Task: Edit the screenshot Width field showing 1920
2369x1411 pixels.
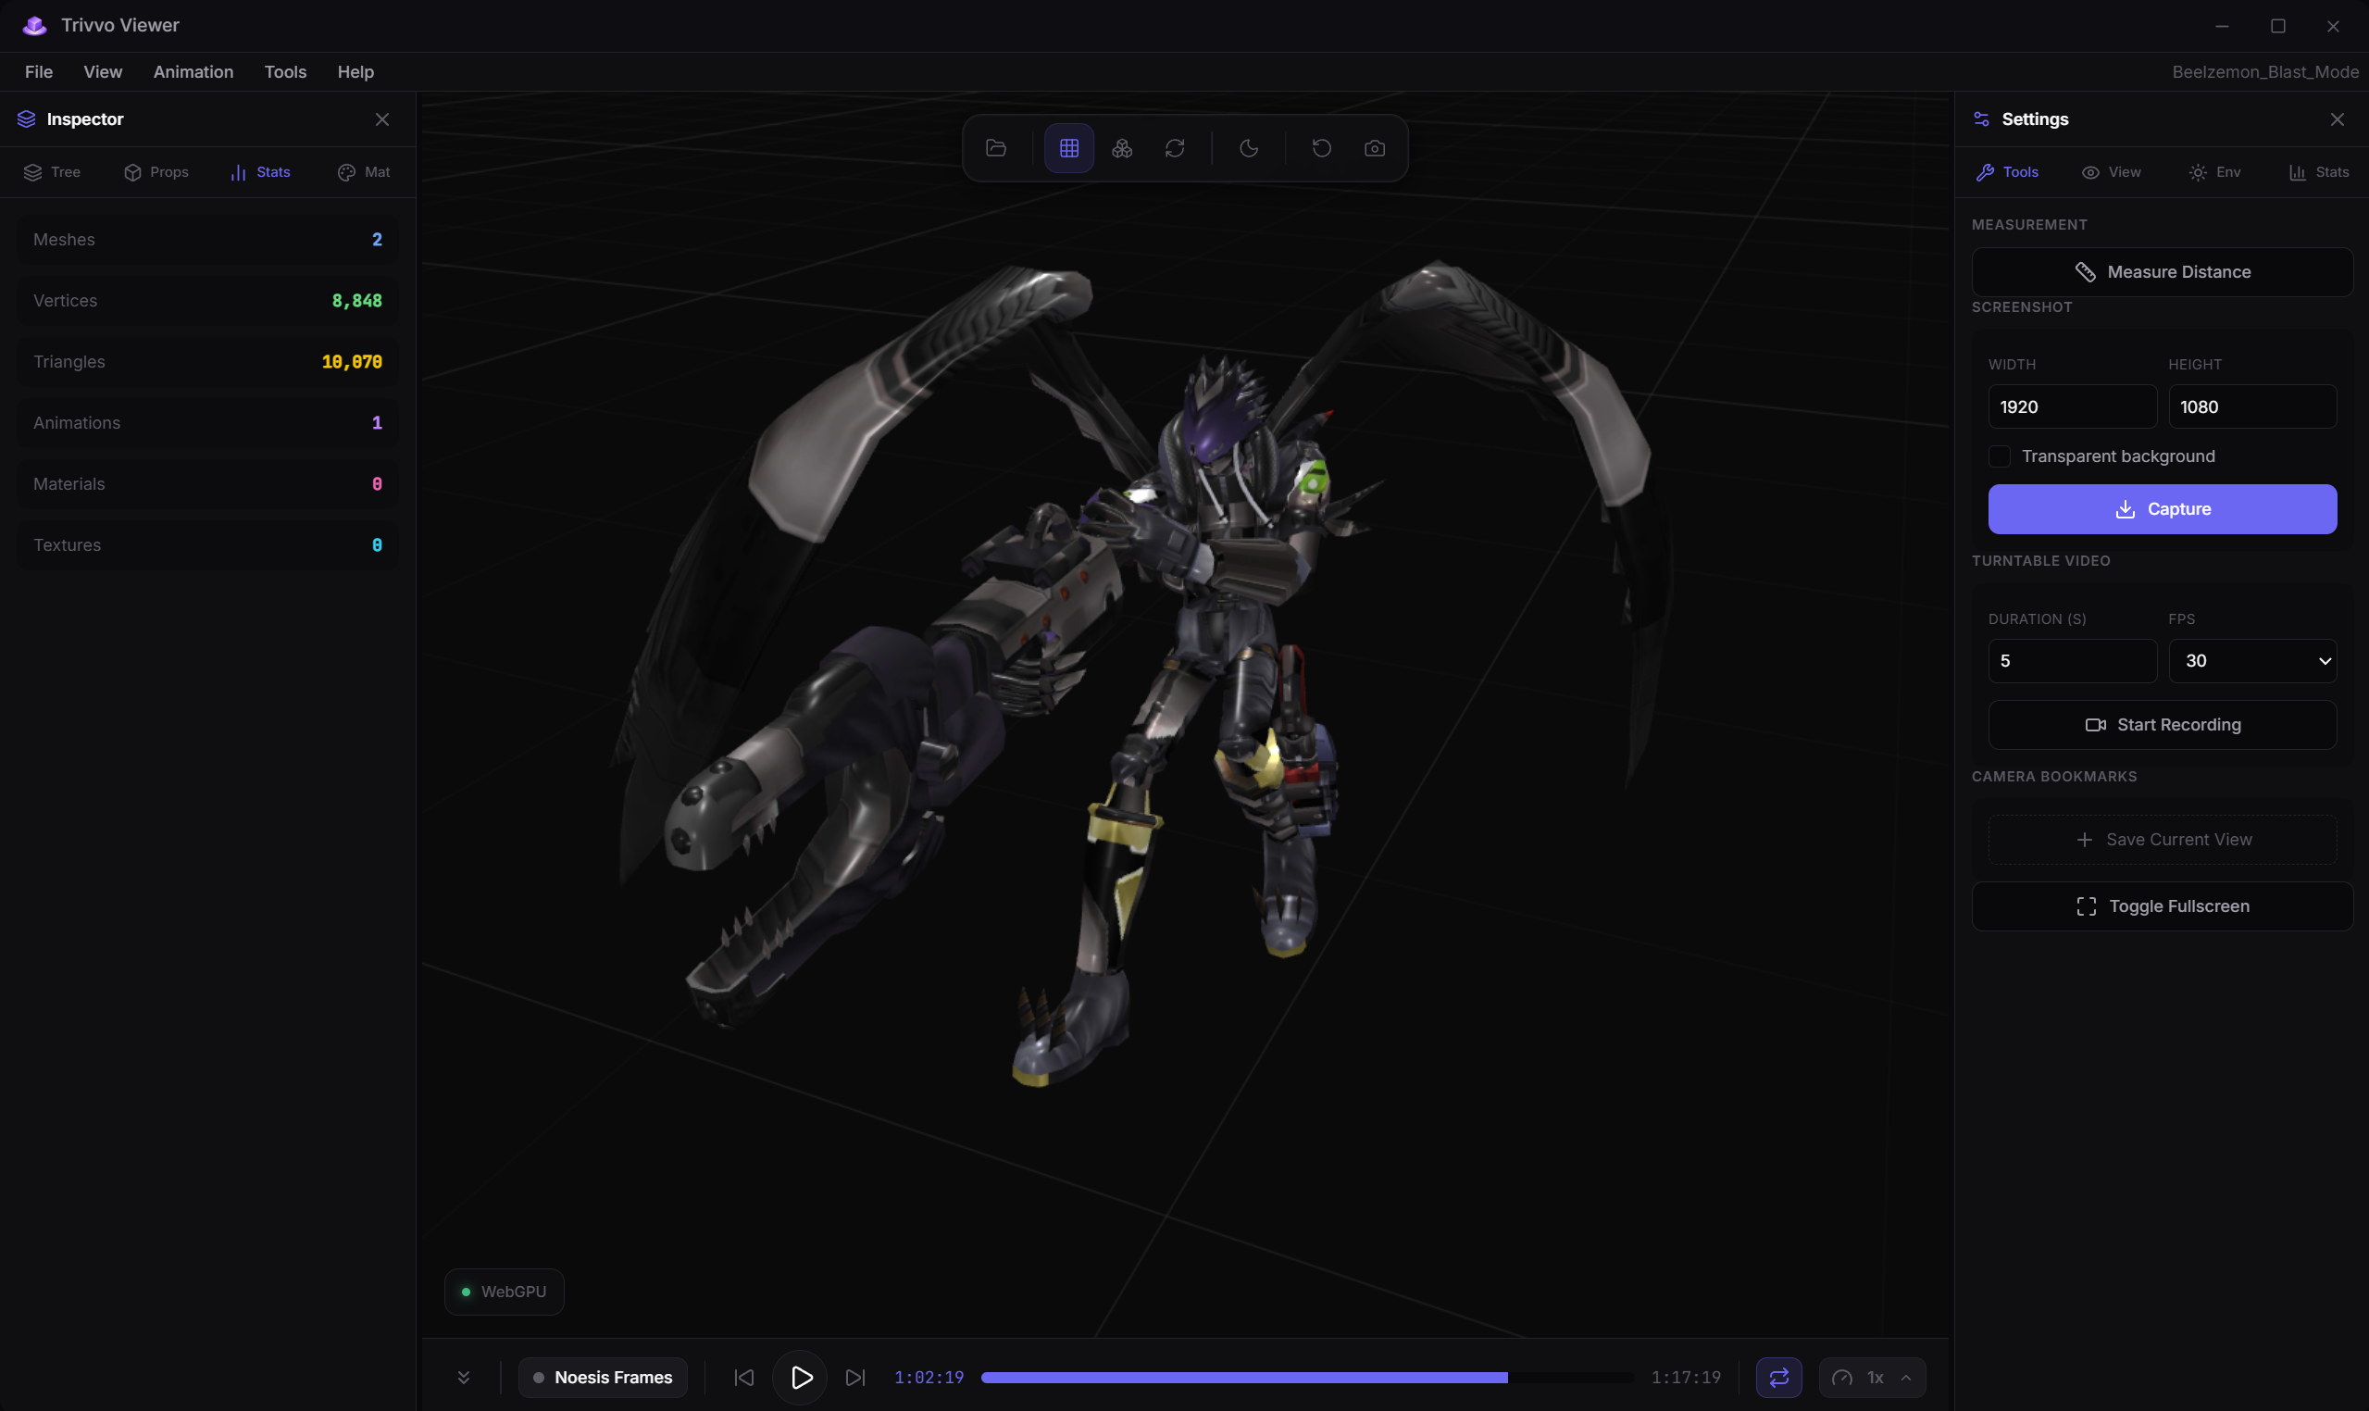Action: click(x=2072, y=406)
